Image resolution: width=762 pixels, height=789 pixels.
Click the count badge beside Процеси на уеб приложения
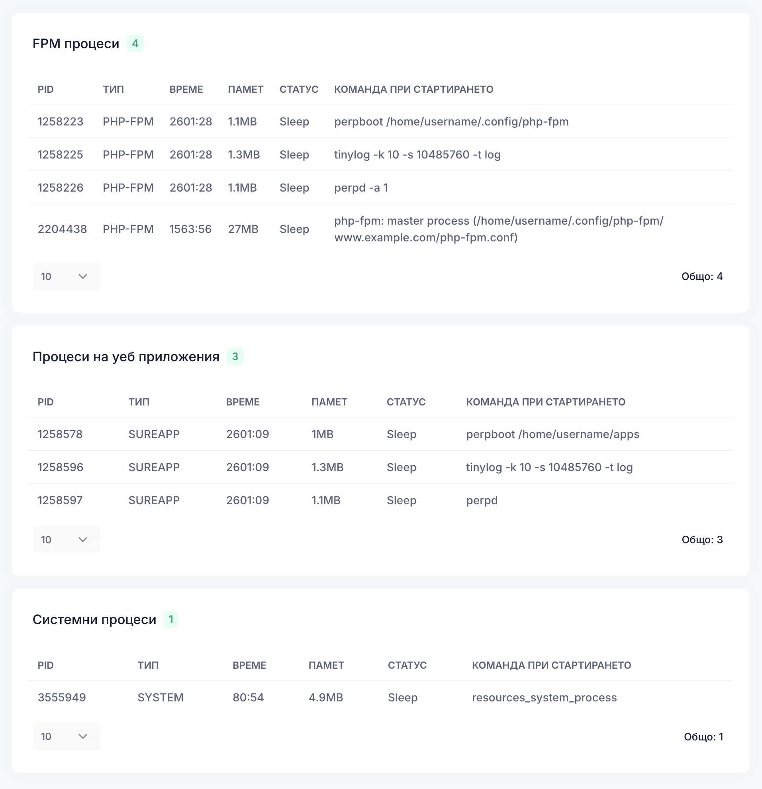[235, 356]
